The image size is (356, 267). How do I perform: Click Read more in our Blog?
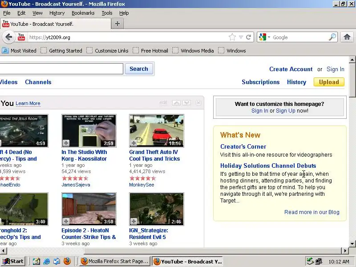click(x=312, y=212)
